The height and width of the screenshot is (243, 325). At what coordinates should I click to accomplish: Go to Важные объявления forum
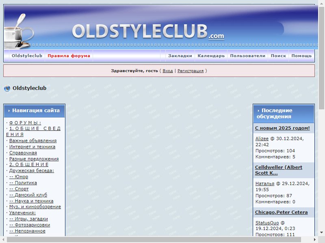33,141
